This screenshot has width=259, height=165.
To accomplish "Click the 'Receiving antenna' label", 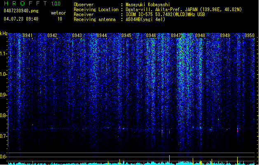I will click(95, 19).
